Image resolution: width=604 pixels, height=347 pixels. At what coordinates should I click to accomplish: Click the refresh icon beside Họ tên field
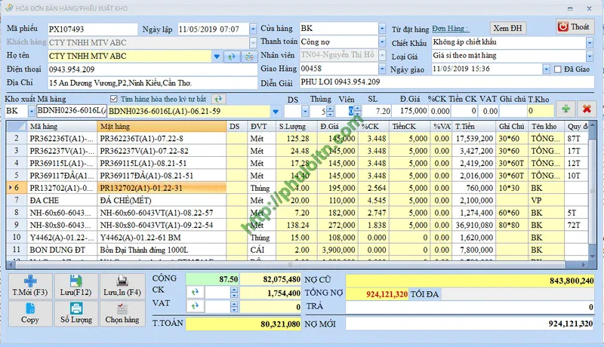point(232,57)
